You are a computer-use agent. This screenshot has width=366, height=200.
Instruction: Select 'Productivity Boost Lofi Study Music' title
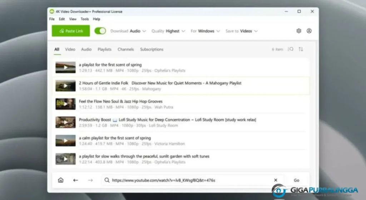[x=167, y=119]
